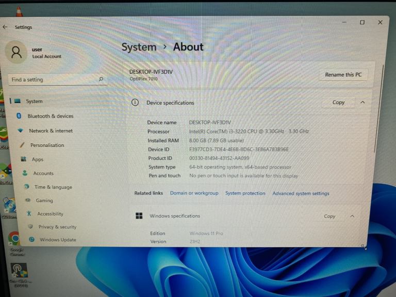Copy the Device specifications

point(338,103)
